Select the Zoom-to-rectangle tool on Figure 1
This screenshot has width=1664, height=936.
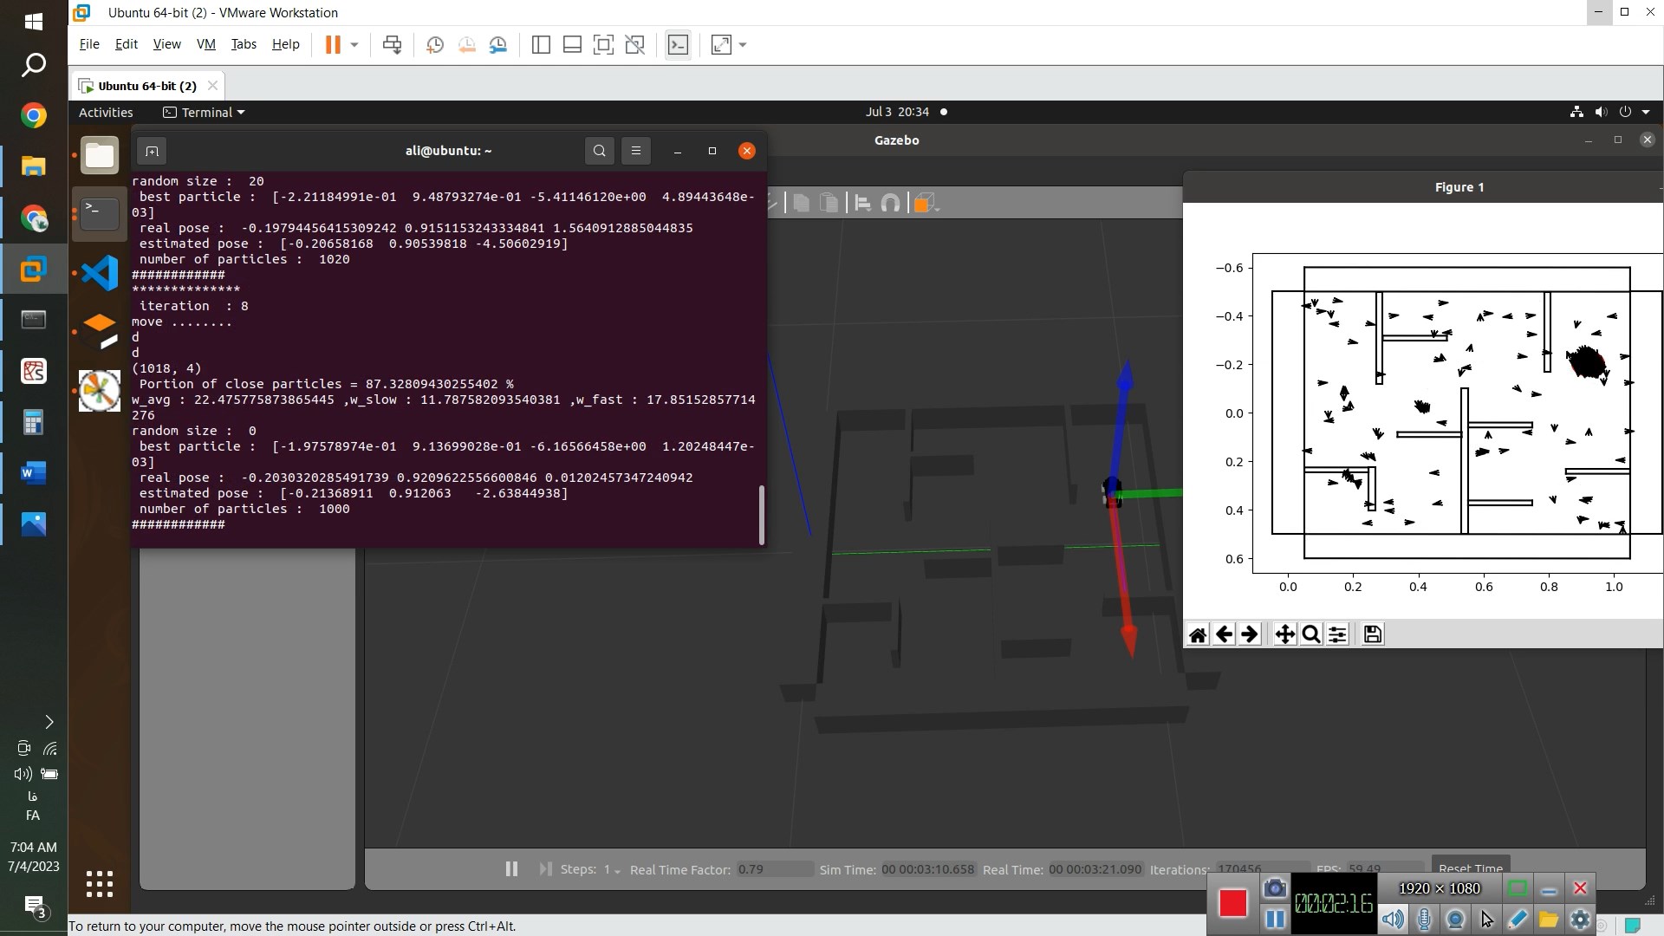[1311, 634]
